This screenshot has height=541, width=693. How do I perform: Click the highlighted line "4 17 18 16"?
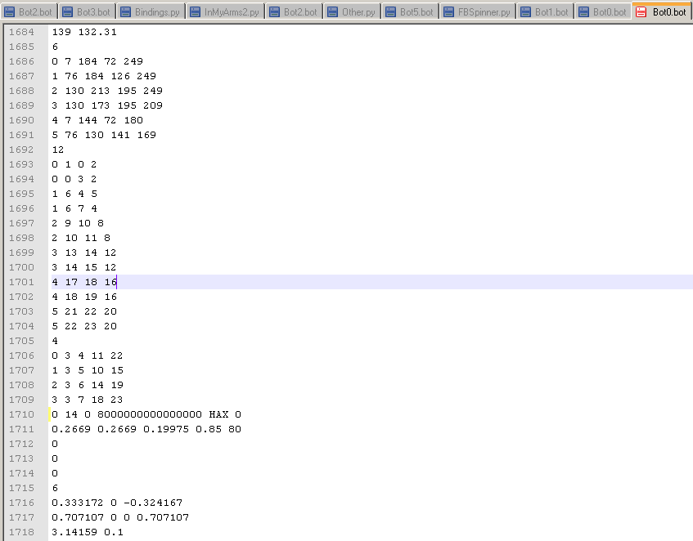pyautogui.click(x=84, y=282)
